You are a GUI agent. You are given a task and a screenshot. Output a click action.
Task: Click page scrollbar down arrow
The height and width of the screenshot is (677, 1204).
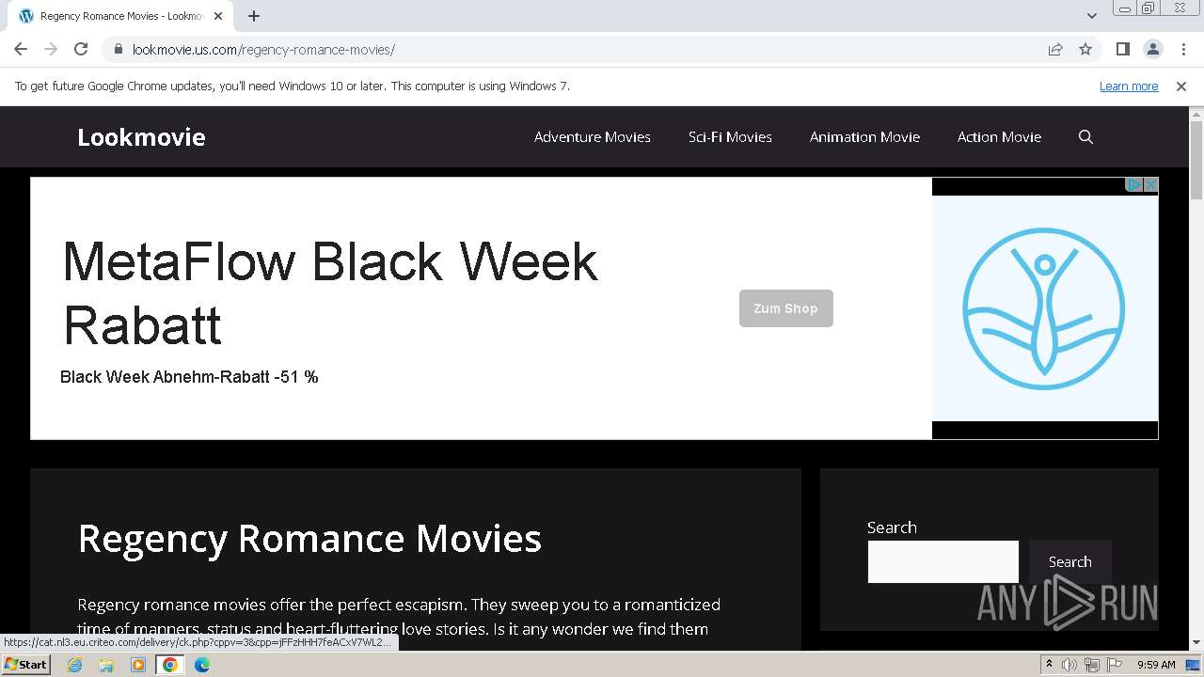pyautogui.click(x=1196, y=643)
